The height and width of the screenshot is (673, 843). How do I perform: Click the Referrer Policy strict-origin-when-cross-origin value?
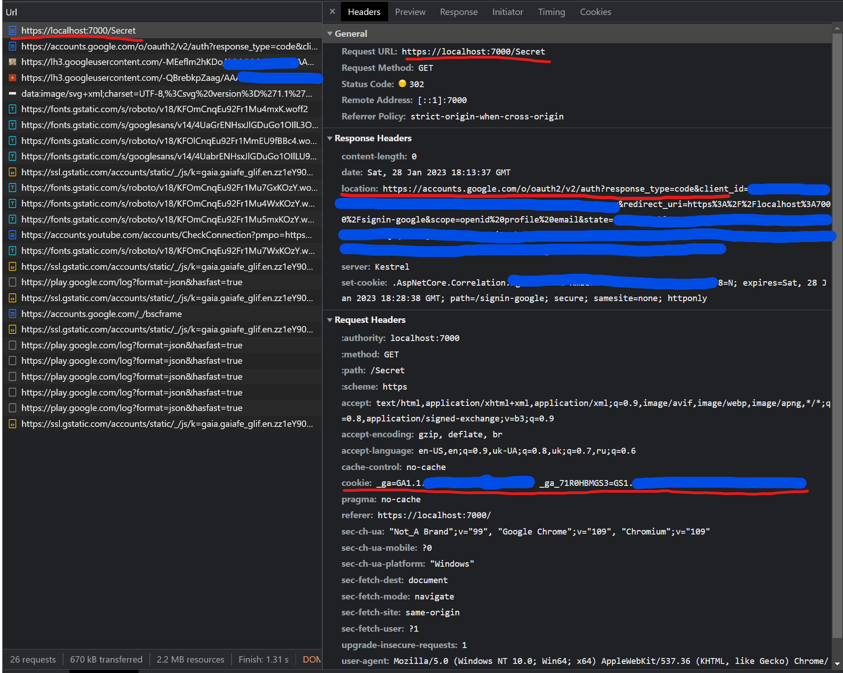[487, 117]
